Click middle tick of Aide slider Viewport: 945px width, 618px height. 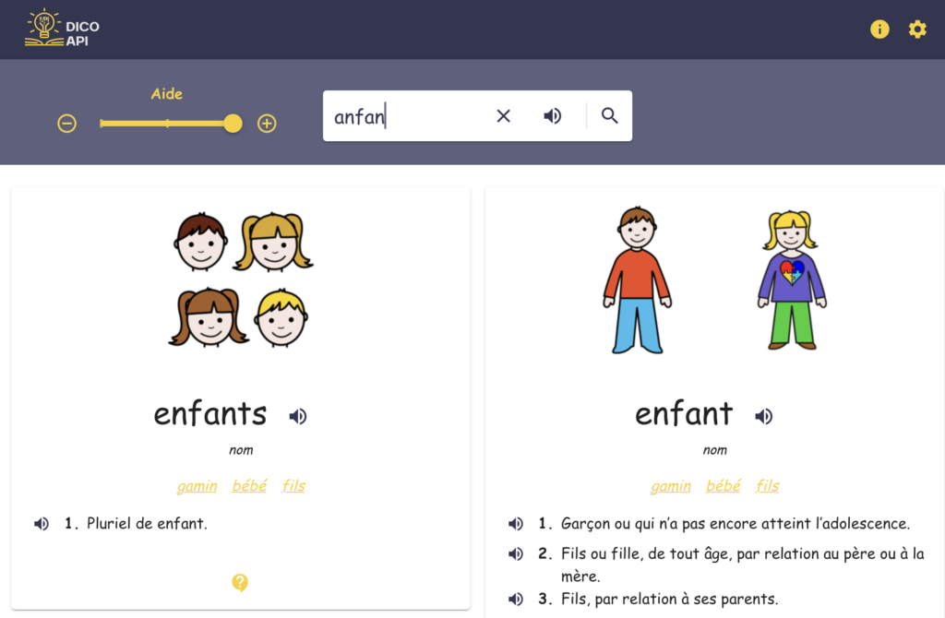pos(168,124)
